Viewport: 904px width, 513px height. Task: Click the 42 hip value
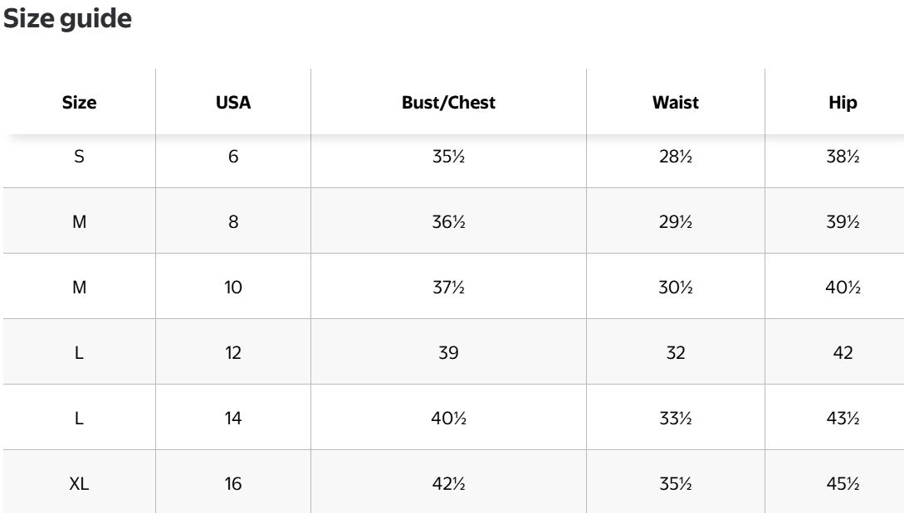coord(843,353)
